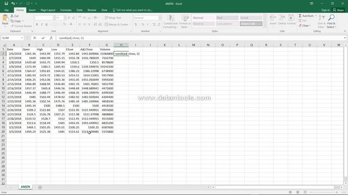348x195 pixels.
Task: Apply the Good cell style
Action: 251,18
